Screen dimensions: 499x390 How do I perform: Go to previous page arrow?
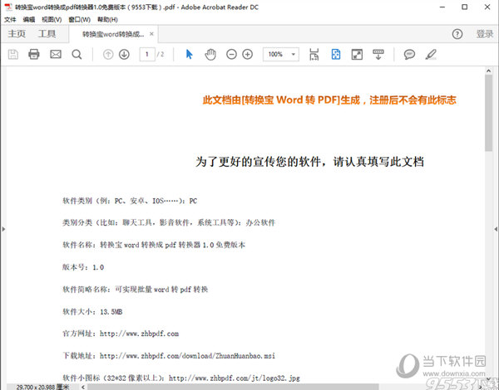[x=108, y=54]
